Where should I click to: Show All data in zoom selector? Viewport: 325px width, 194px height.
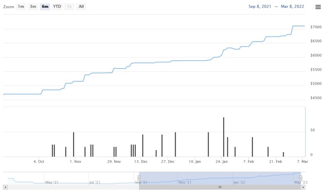(81, 6)
